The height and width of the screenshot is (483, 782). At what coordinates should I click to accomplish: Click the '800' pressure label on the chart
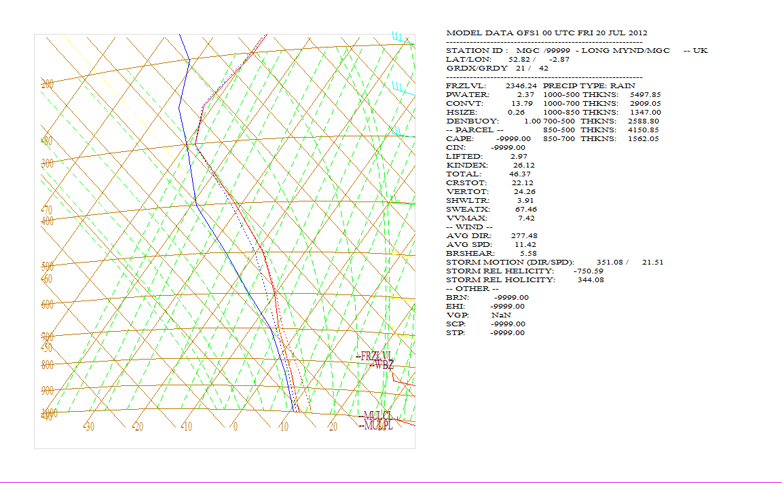click(x=48, y=366)
